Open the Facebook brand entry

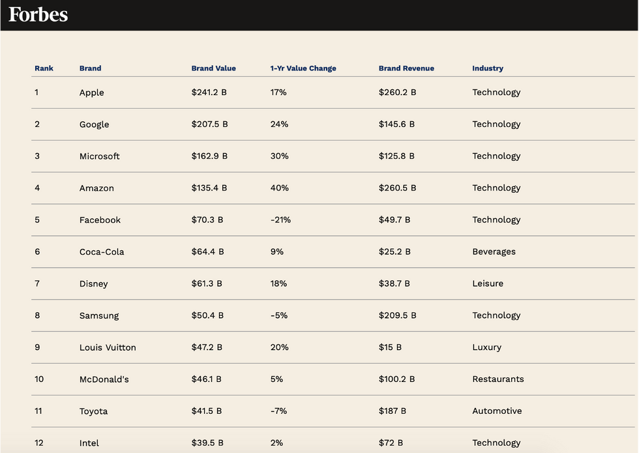pyautogui.click(x=100, y=220)
